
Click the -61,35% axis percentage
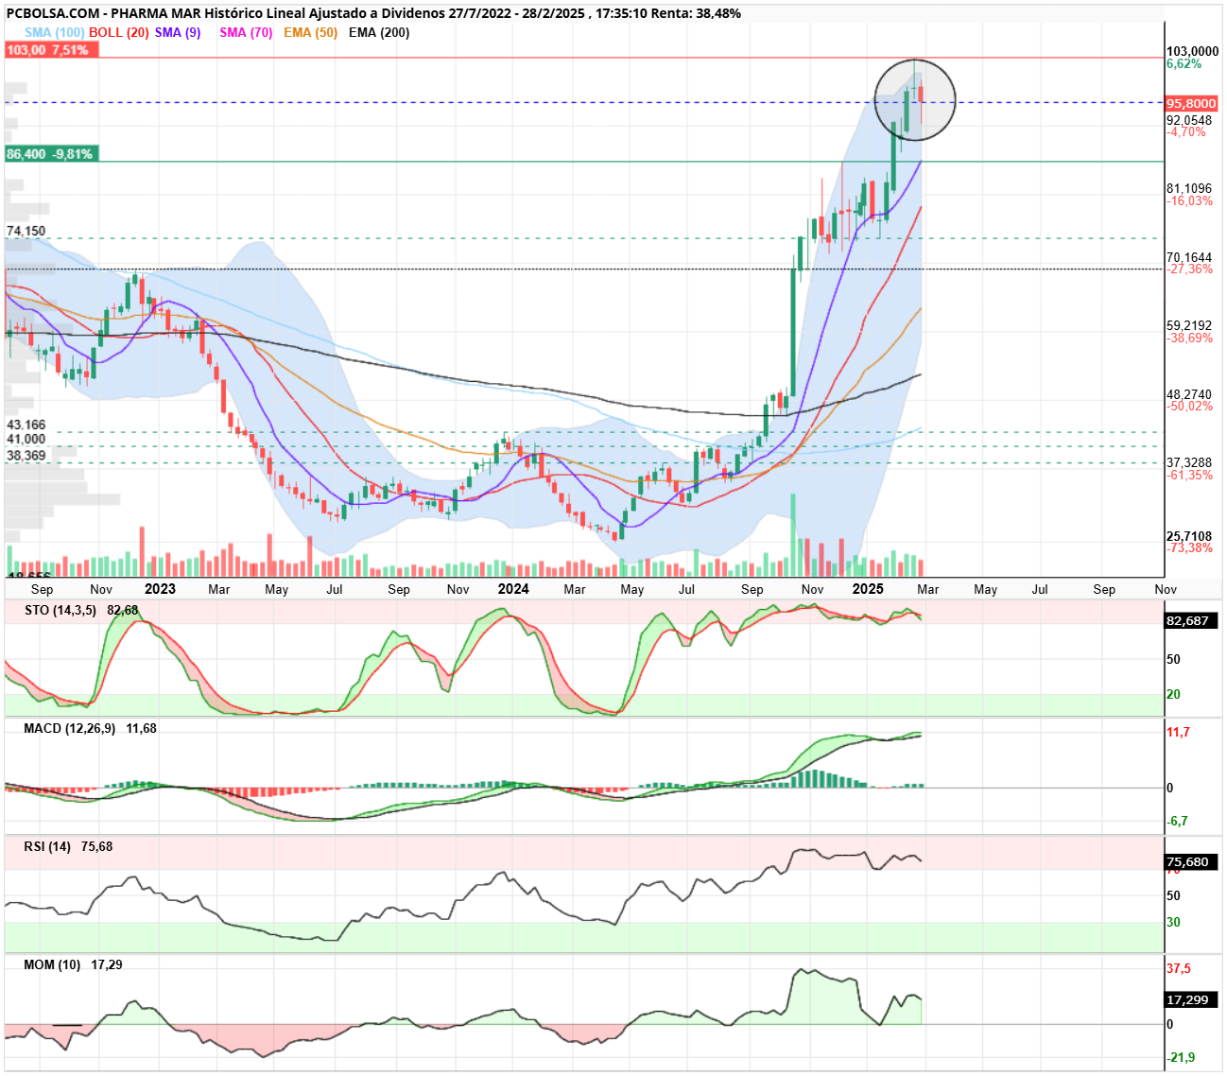coord(1189,476)
